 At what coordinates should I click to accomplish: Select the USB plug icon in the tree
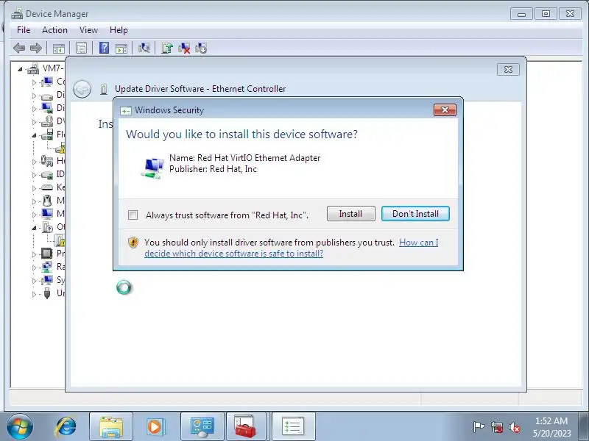47,293
